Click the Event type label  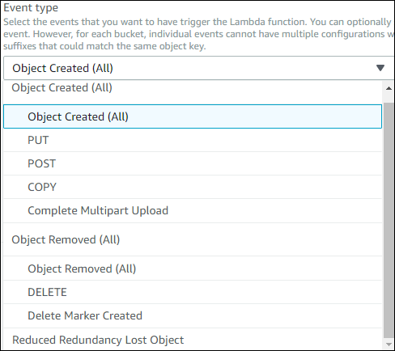pos(31,7)
